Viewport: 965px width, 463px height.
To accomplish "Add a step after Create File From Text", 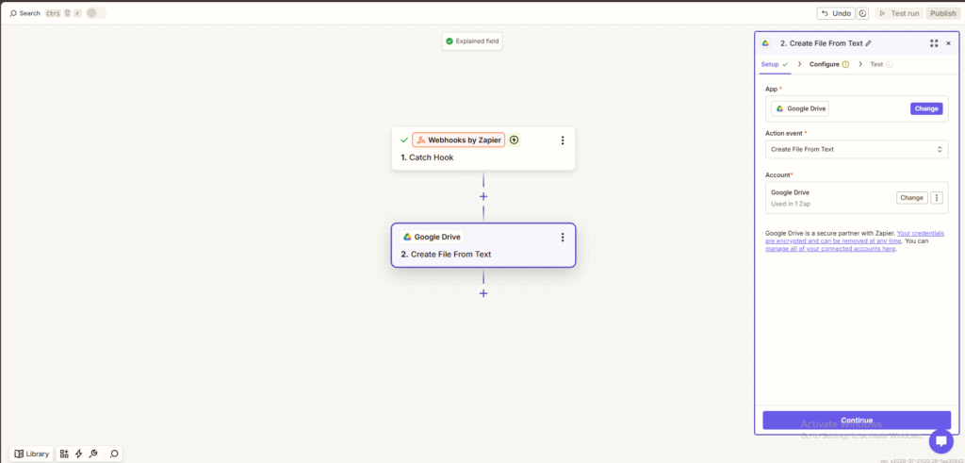I will pos(483,293).
